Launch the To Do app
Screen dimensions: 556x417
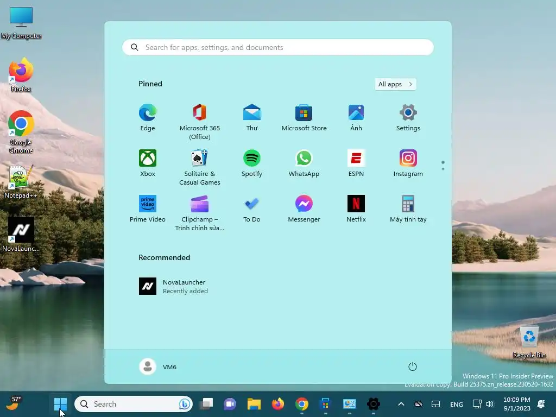point(252,209)
